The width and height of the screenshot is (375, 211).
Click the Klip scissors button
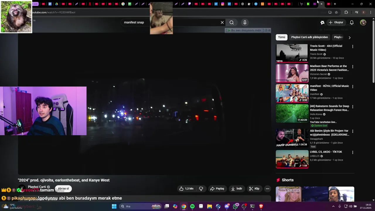pos(254,189)
